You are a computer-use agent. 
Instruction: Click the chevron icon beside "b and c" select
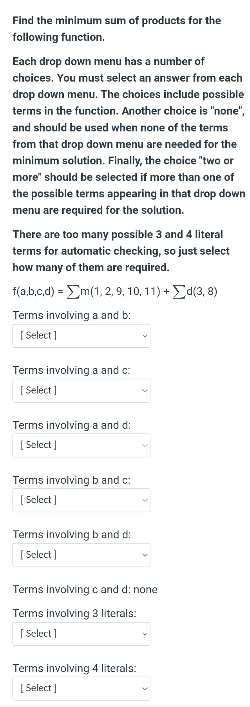coord(144,501)
